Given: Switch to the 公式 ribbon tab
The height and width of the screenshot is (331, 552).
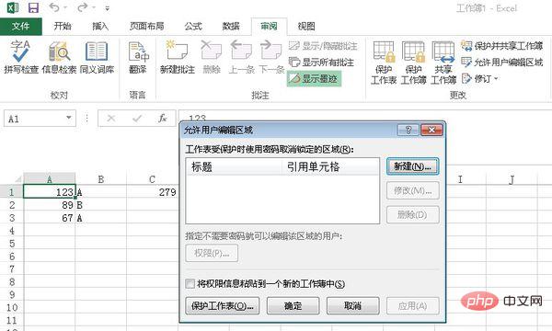Looking at the screenshot, I should coord(193,26).
